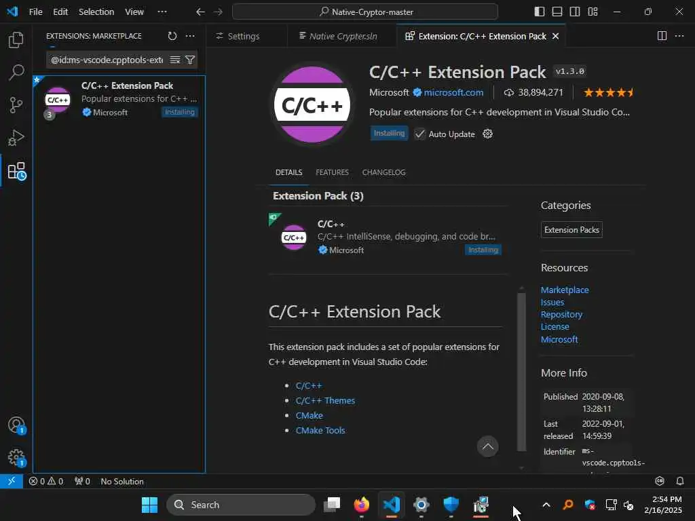Open the Selection menu
Image resolution: width=695 pixels, height=521 pixels.
coord(96,12)
